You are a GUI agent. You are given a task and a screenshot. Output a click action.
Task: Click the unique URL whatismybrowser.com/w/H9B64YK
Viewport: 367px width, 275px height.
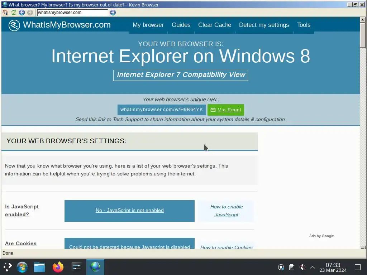162,110
